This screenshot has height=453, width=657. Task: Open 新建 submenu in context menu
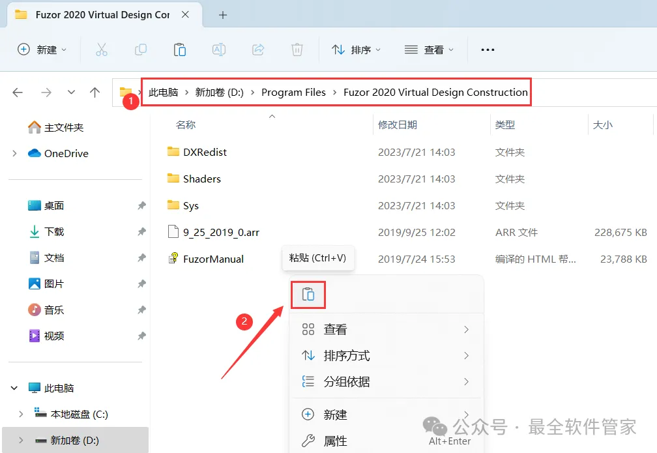pos(385,415)
